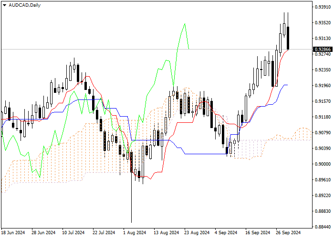Click the 0.90000 price scale label

pos(323,164)
